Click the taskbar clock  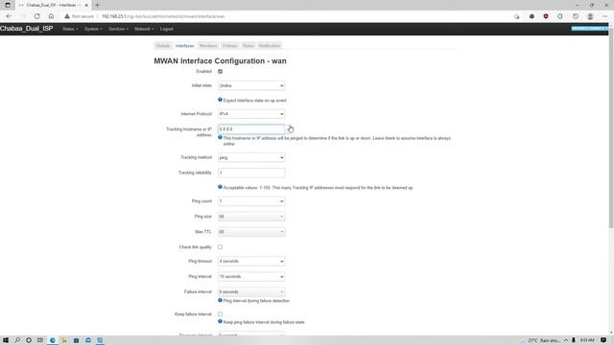click(587, 340)
